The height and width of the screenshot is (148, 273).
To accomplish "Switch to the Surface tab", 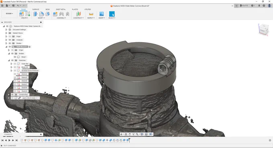I will pyautogui.click(x=36, y=9).
